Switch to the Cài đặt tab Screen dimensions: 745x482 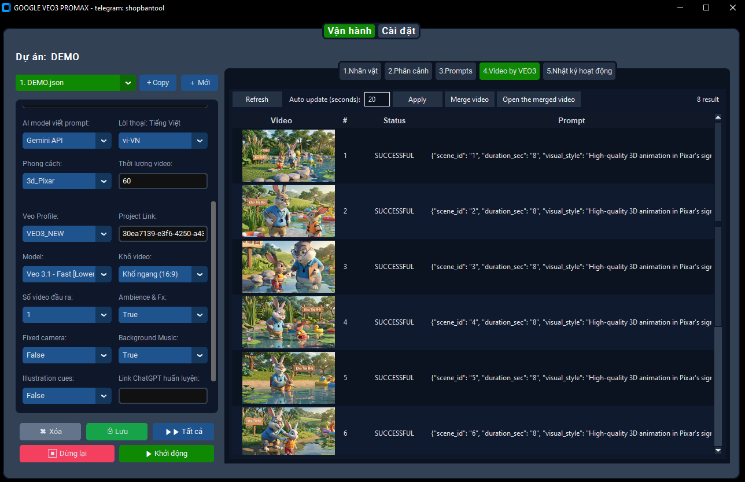[398, 31]
